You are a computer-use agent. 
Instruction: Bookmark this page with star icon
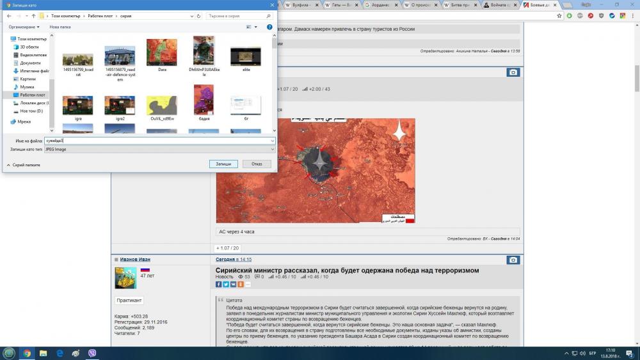(559, 15)
